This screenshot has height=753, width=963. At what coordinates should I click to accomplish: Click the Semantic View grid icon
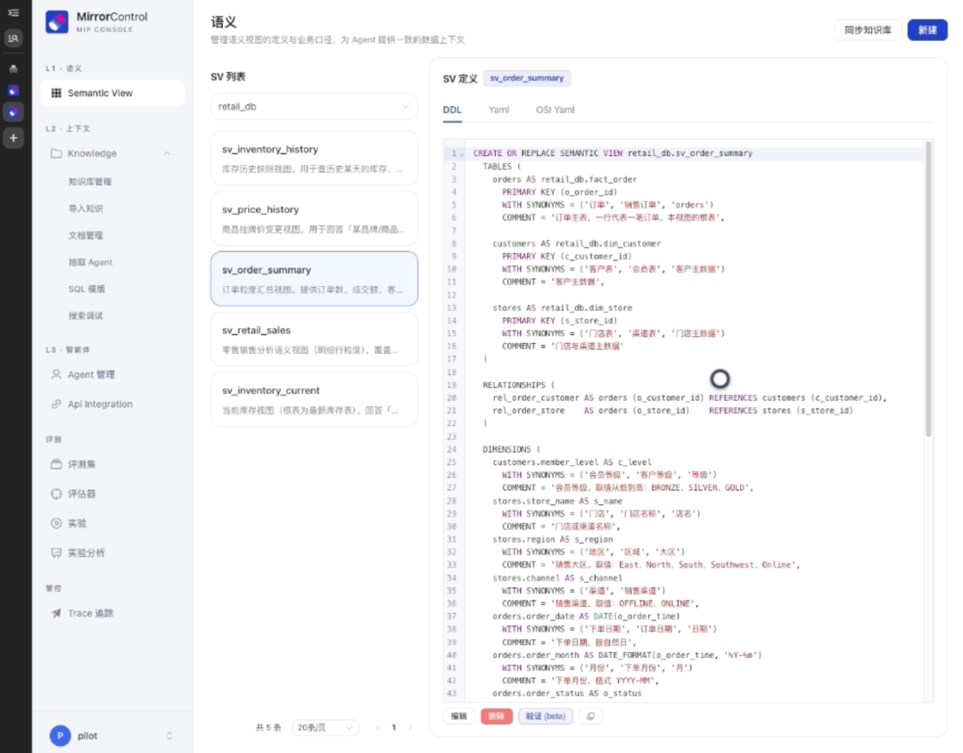pos(56,94)
